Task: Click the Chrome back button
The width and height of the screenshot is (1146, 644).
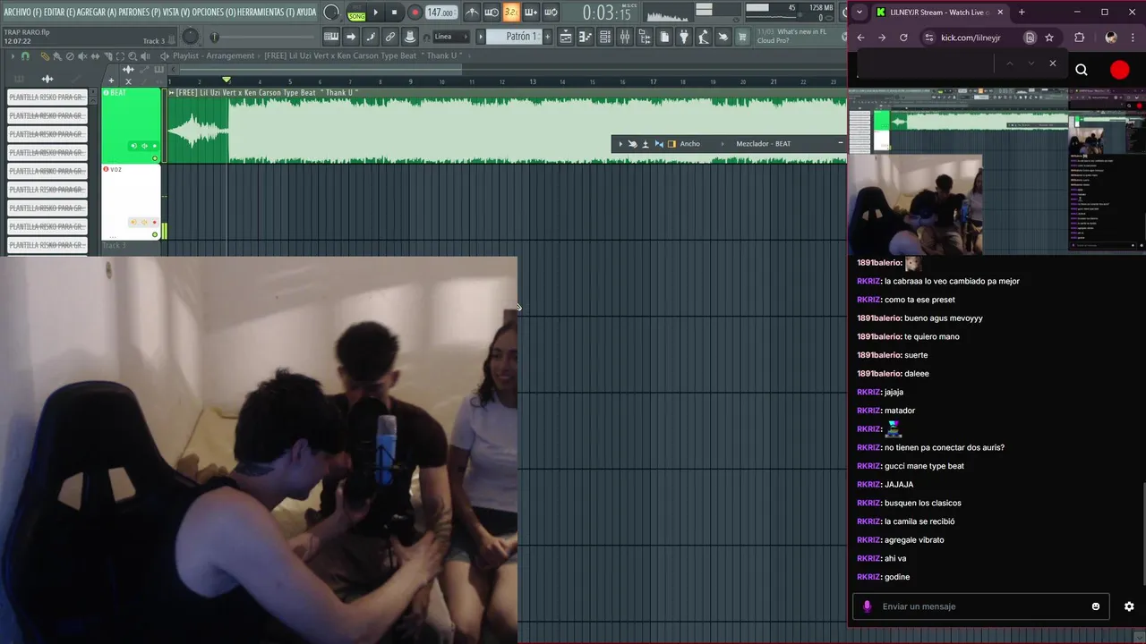Action: (860, 38)
